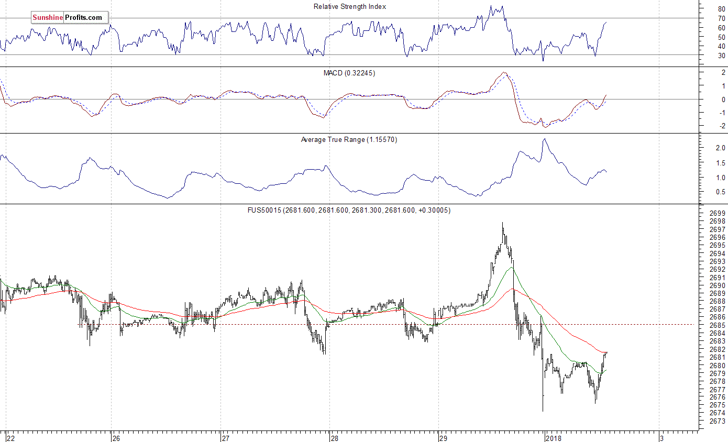
Task: Click the 2699 price axis label
Action: point(718,213)
